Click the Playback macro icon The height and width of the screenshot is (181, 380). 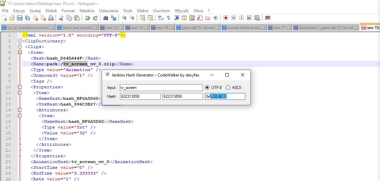pyautogui.click(x=241, y=18)
